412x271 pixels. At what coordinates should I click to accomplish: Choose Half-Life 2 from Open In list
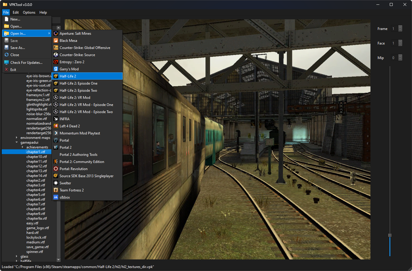coord(87,76)
